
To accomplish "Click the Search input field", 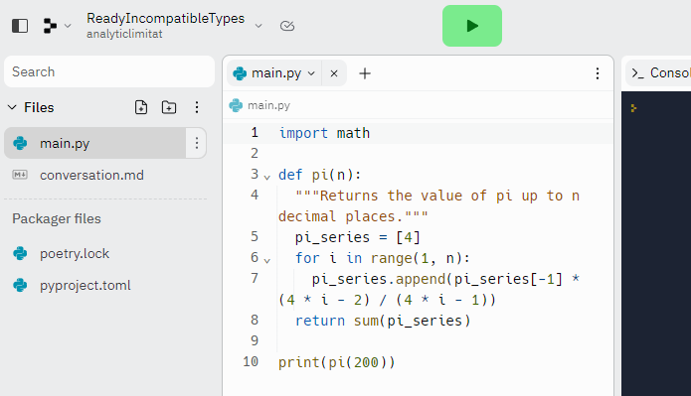I will [x=109, y=71].
